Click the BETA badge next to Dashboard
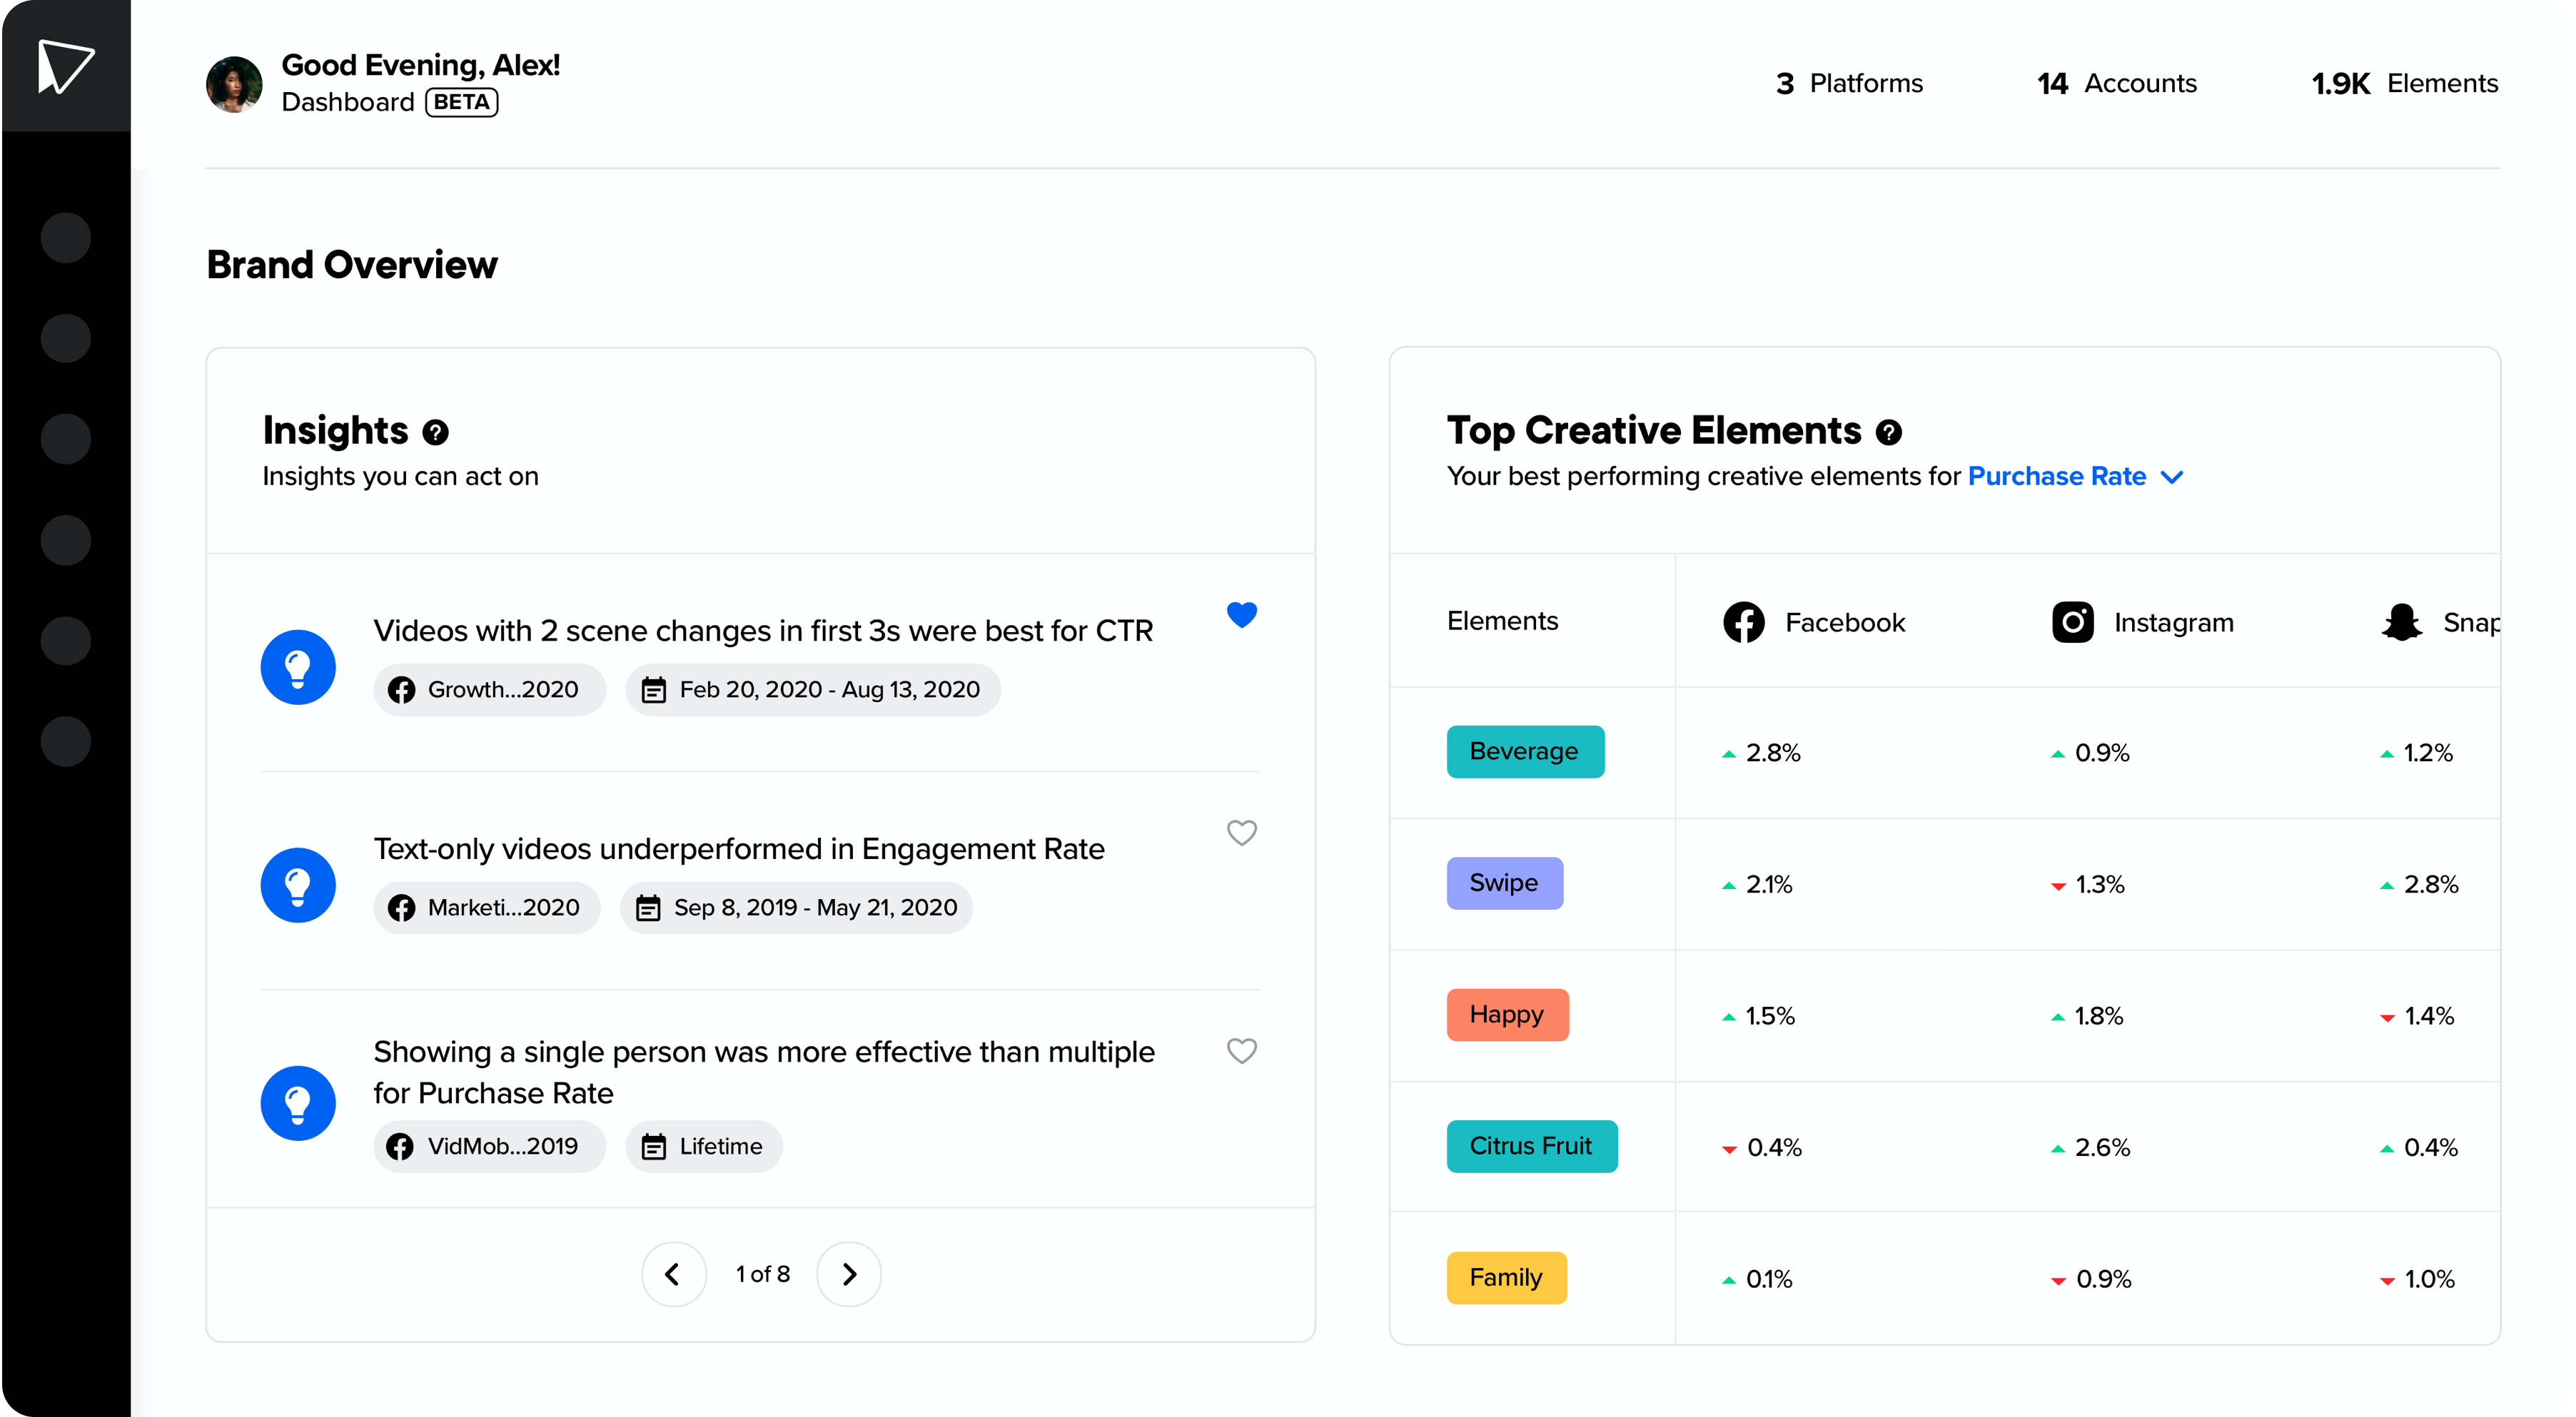The height and width of the screenshot is (1417, 2576). click(462, 103)
